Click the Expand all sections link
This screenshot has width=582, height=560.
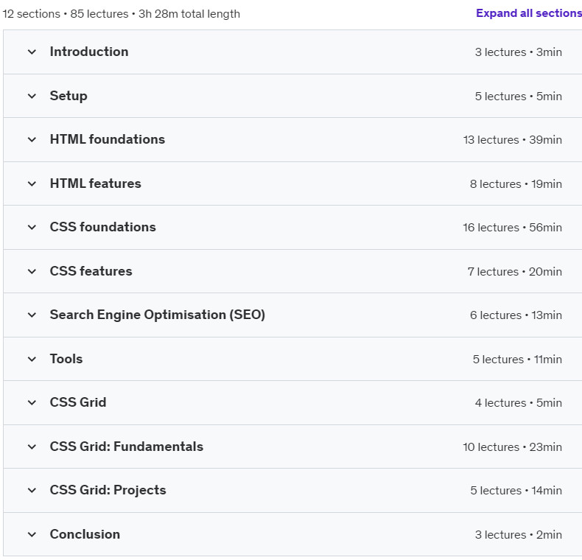coord(529,13)
